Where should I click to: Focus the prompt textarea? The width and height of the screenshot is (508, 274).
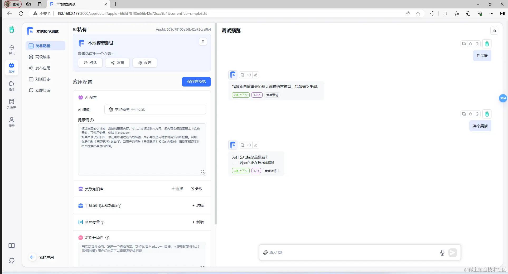(x=142, y=150)
